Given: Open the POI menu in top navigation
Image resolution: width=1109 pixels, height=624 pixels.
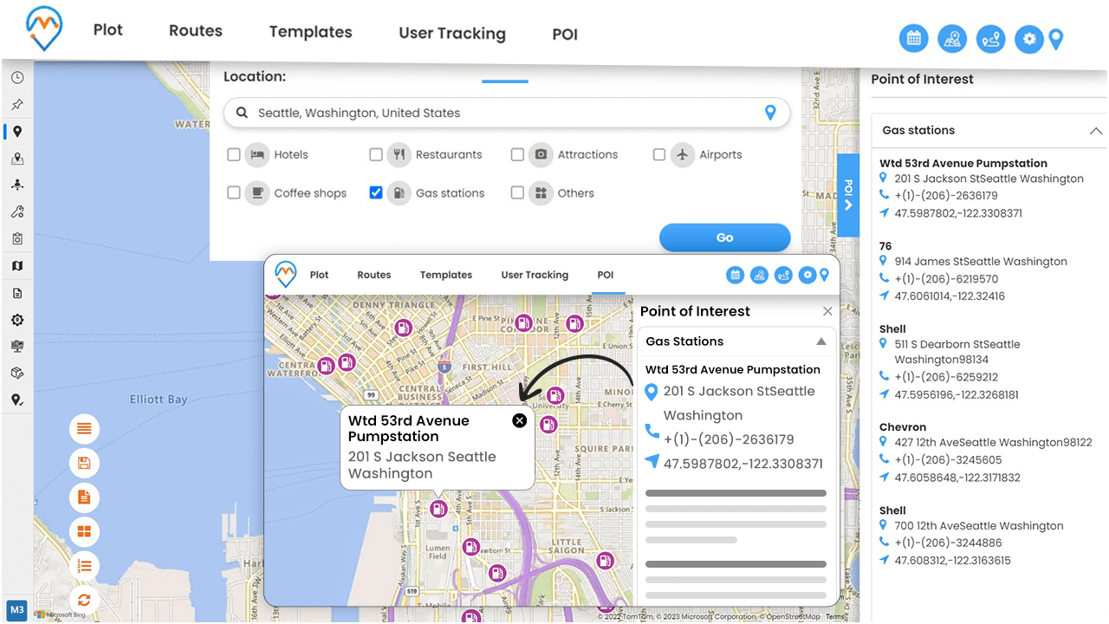Looking at the screenshot, I should point(565,35).
